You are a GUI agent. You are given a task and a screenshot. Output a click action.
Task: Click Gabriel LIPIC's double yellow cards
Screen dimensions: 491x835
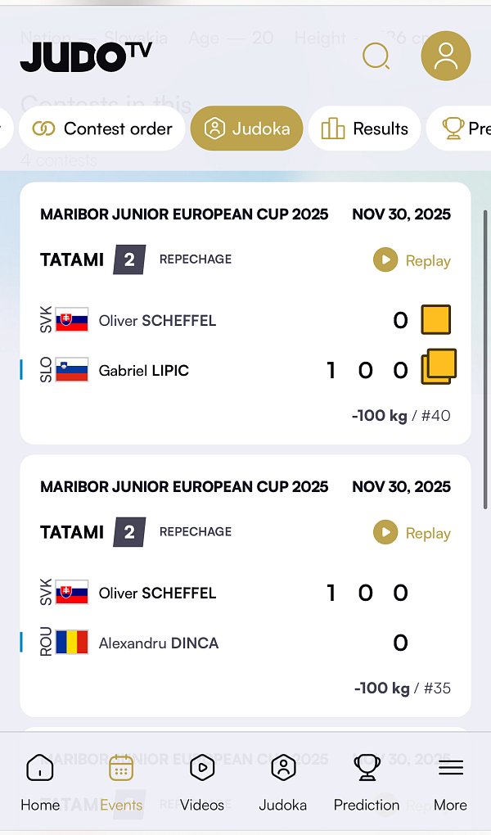point(439,367)
